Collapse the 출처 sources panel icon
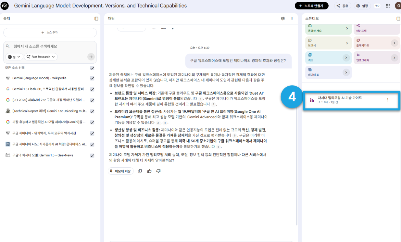The image size is (401, 242). 96,19
